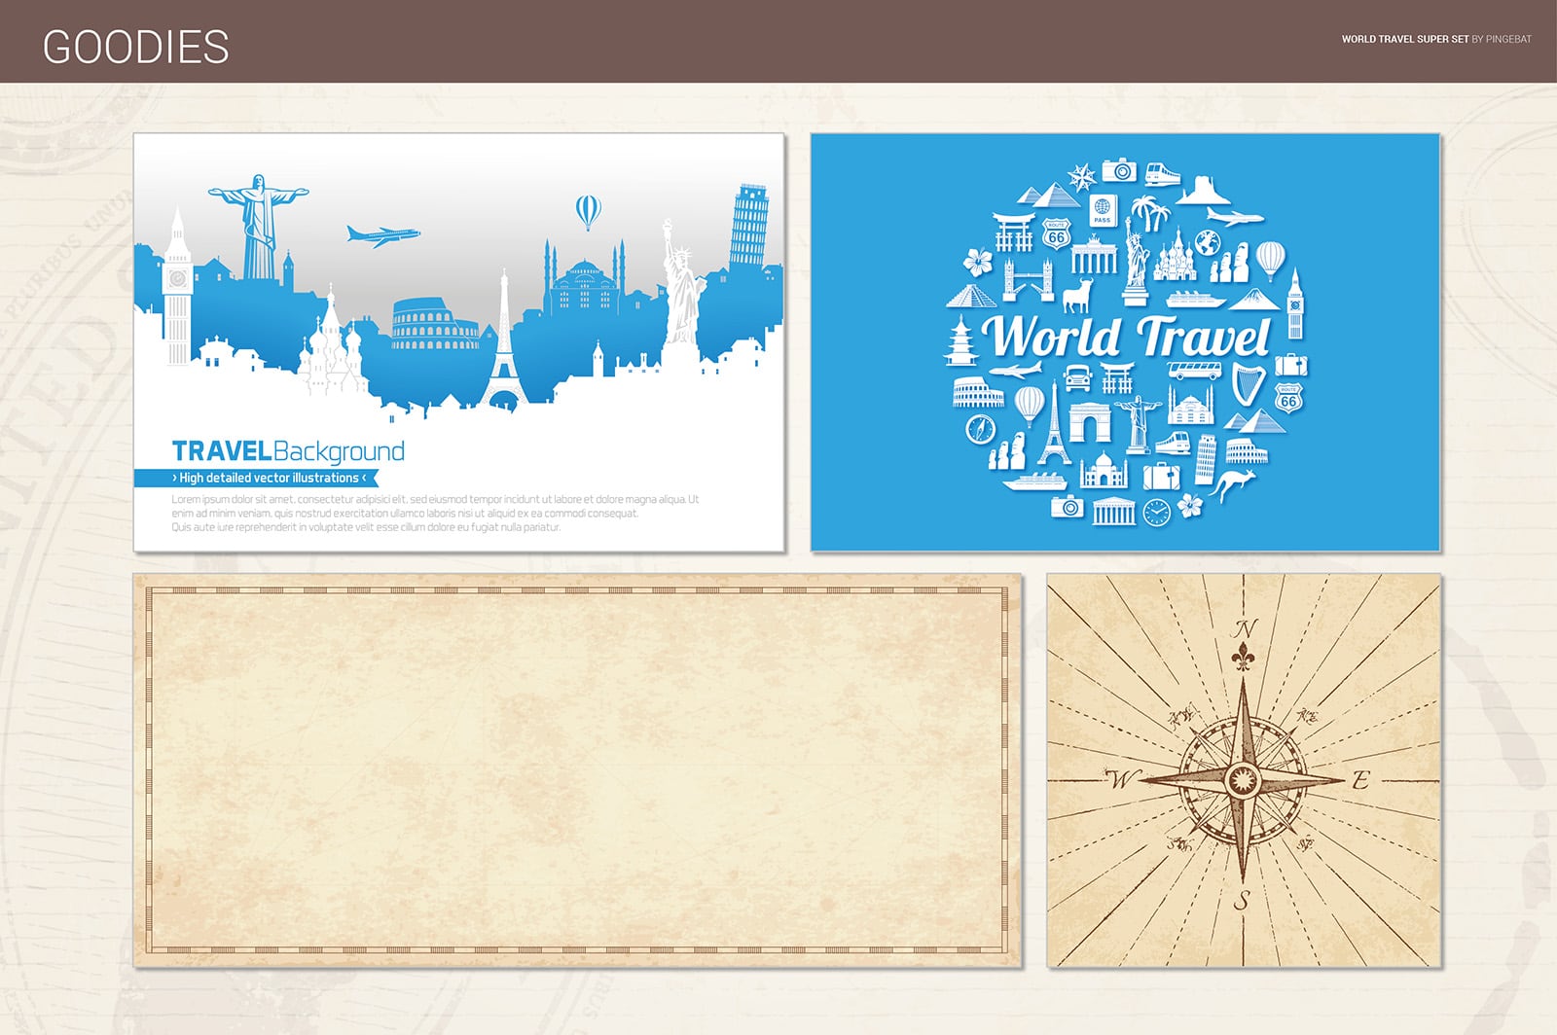Click the airplane in Travel Background skyline
1557x1035 pixels.
pyautogui.click(x=382, y=235)
